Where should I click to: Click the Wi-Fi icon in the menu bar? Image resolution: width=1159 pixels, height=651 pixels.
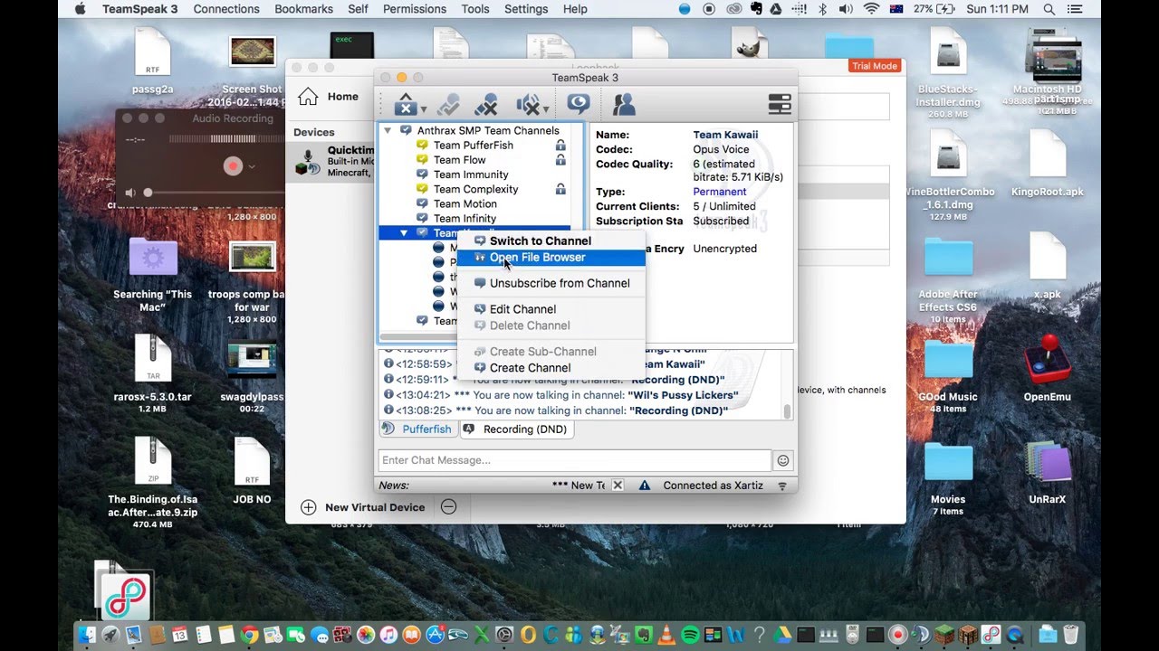[x=871, y=9]
